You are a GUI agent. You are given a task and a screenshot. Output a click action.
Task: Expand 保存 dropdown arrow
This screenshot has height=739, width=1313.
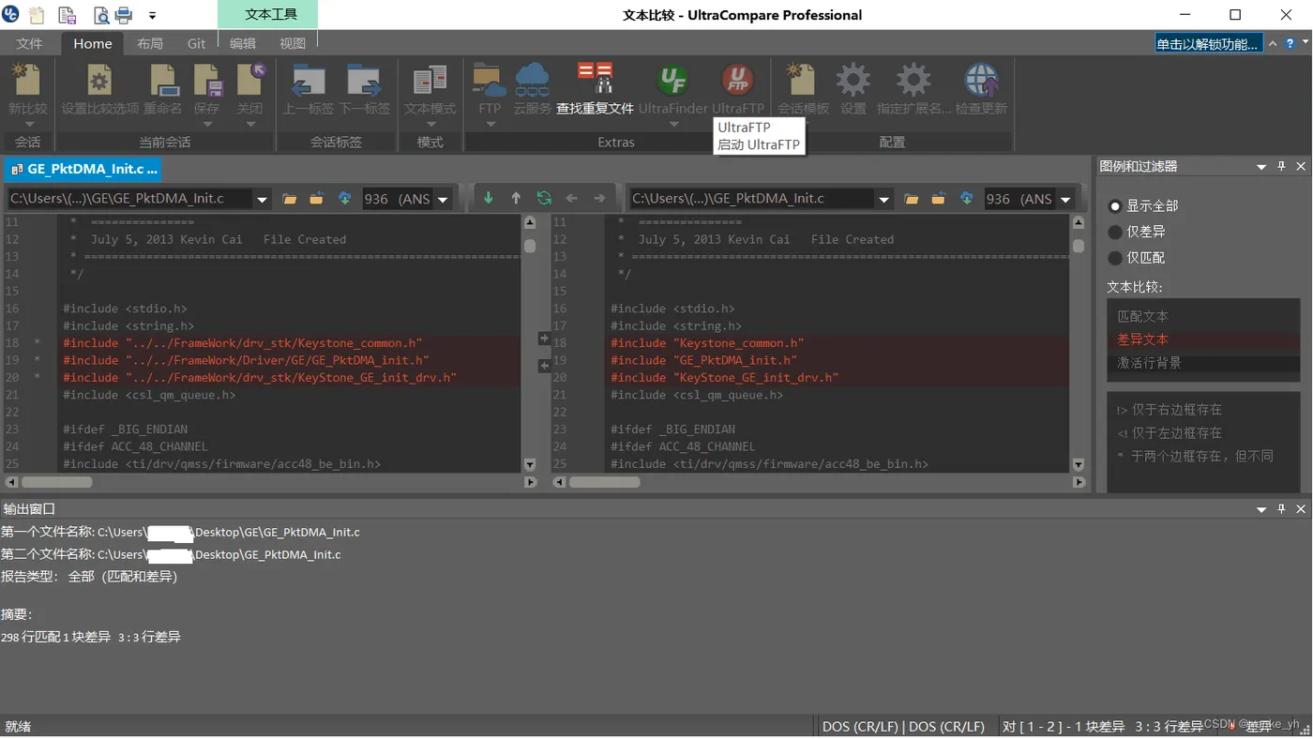click(x=207, y=124)
